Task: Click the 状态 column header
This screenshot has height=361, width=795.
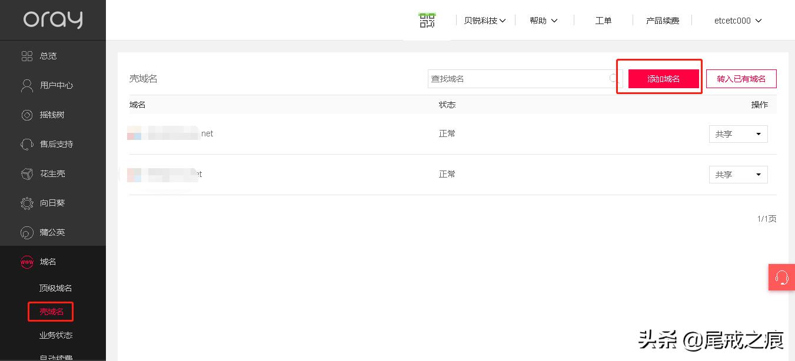Action: 447,105
